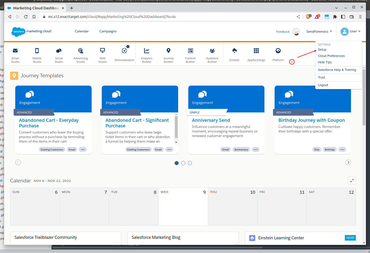Show more tags on Birthday Journey card
Viewport: 370px width, 253px height.
[342, 149]
